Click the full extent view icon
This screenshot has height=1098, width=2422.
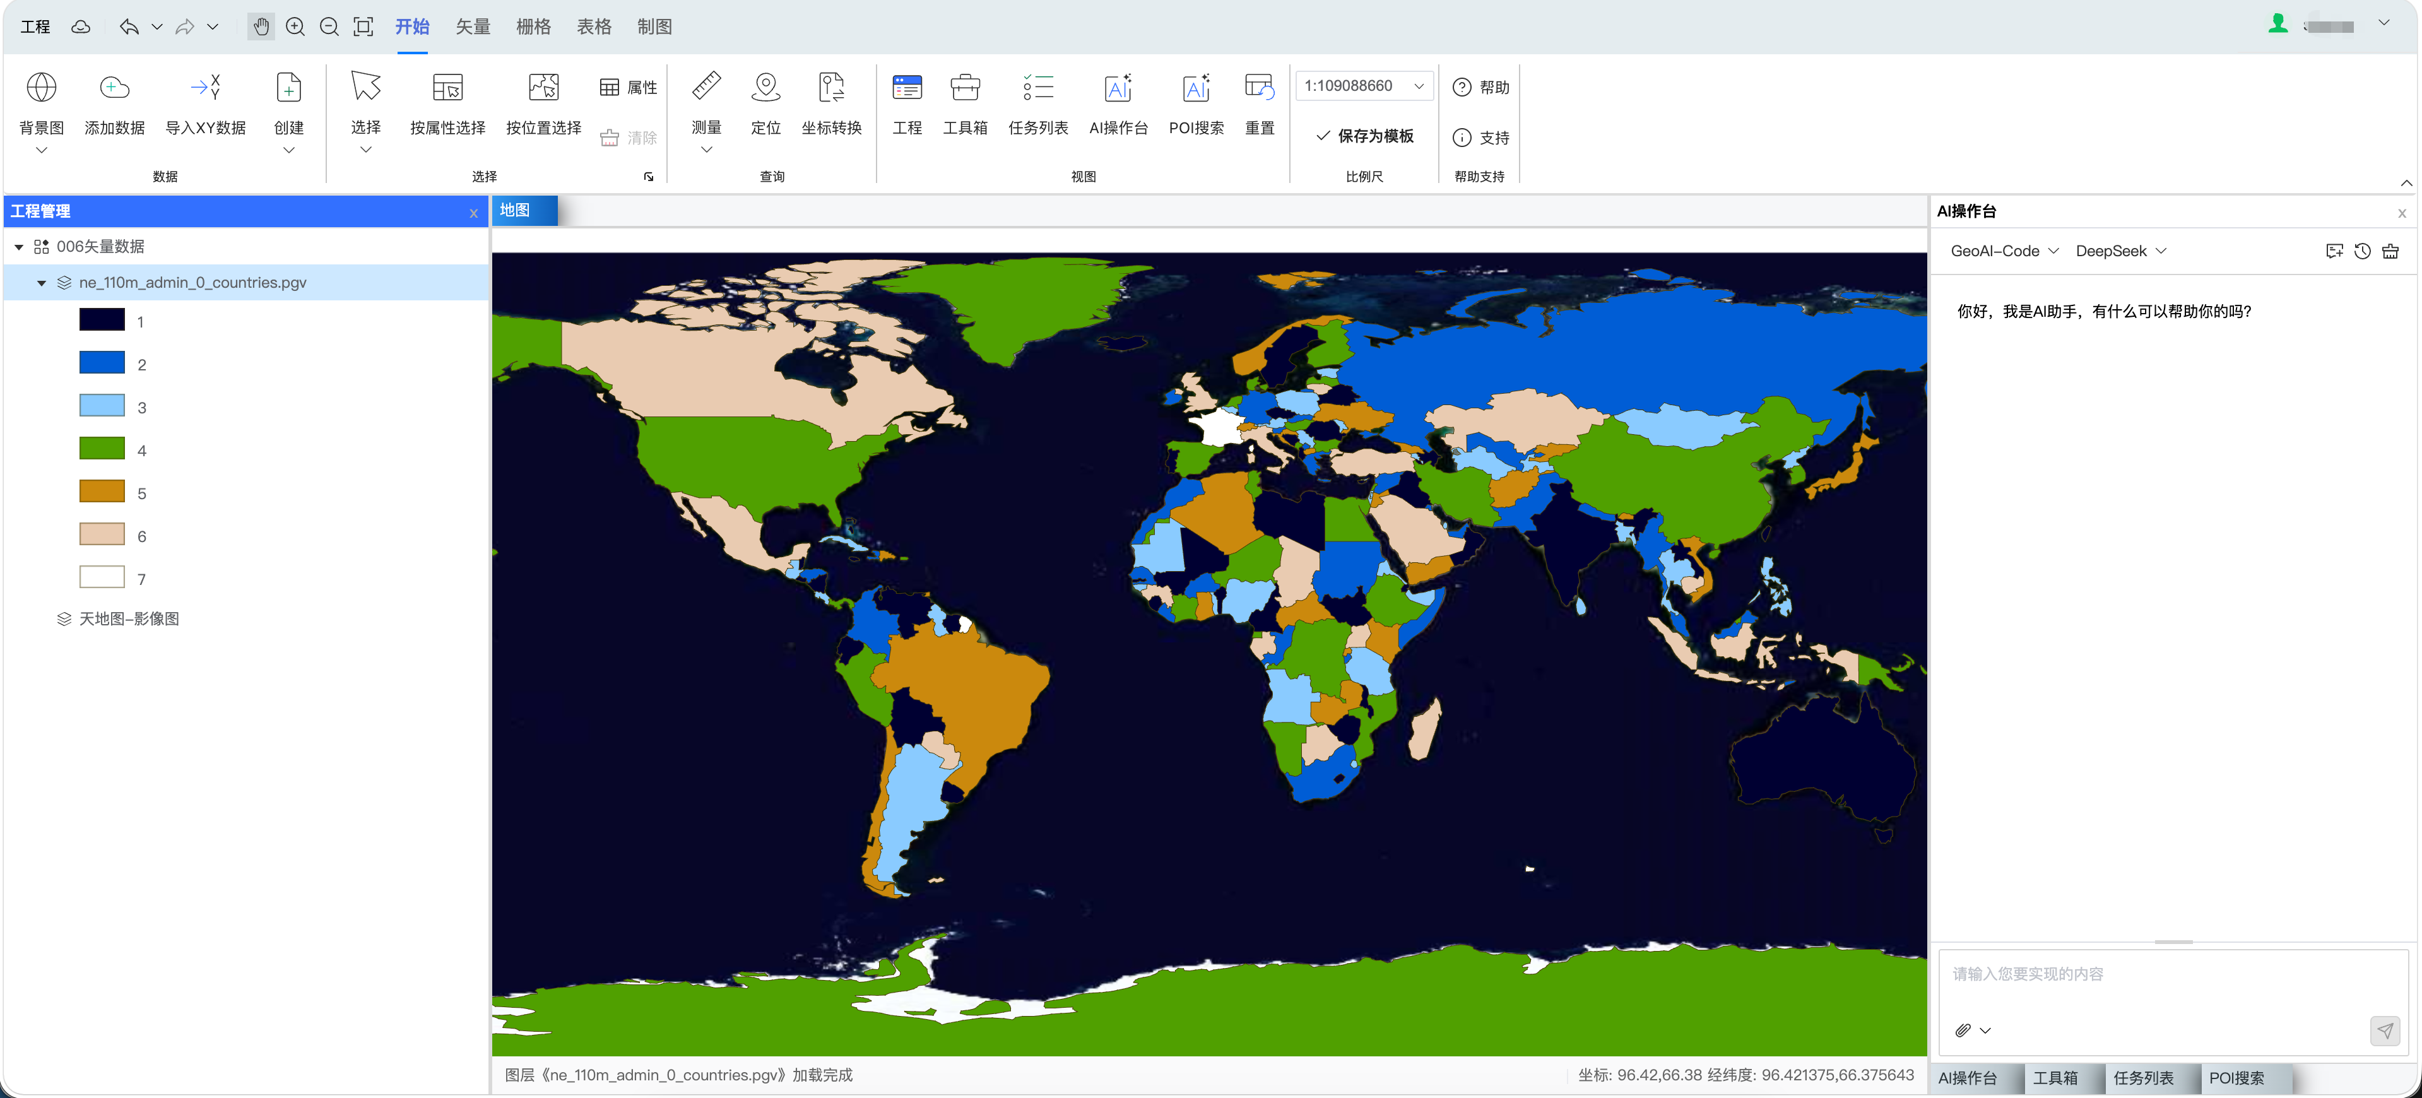(x=363, y=27)
